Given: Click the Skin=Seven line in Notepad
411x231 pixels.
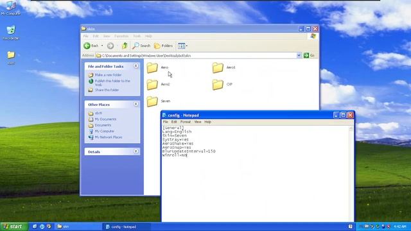Looking at the screenshot, I should (174, 135).
